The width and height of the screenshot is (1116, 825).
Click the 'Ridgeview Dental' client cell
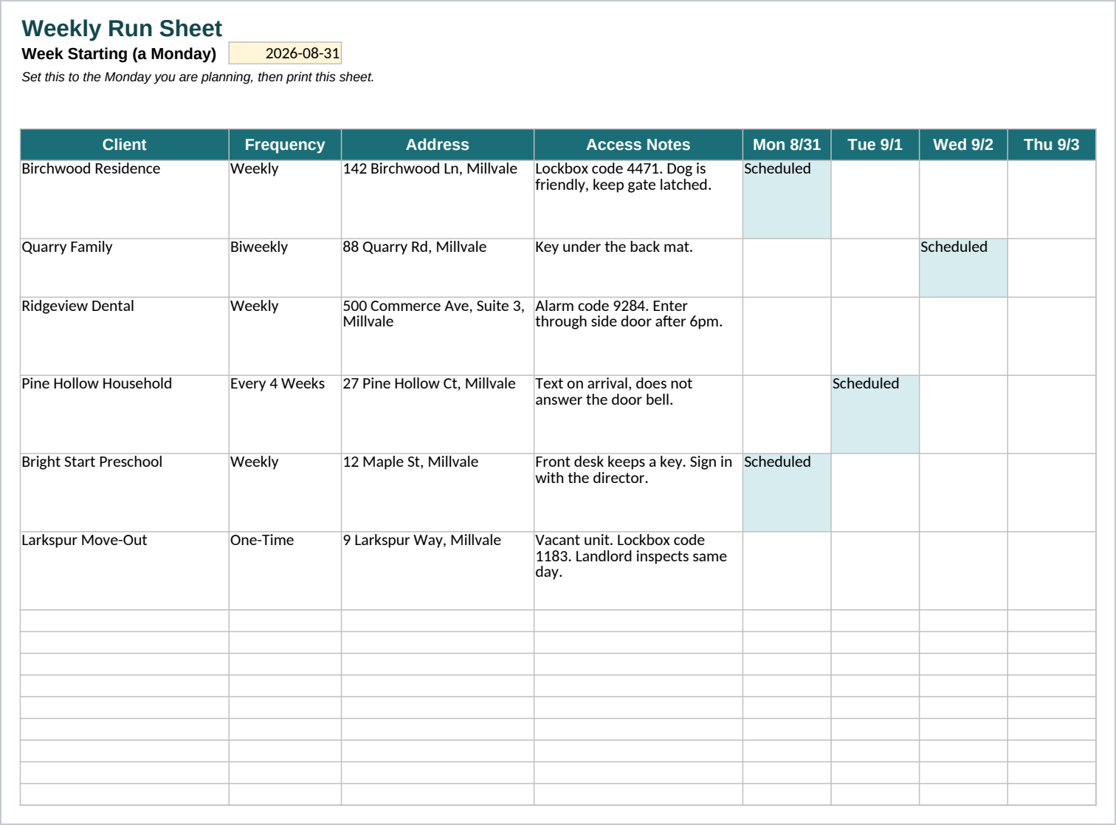[125, 337]
